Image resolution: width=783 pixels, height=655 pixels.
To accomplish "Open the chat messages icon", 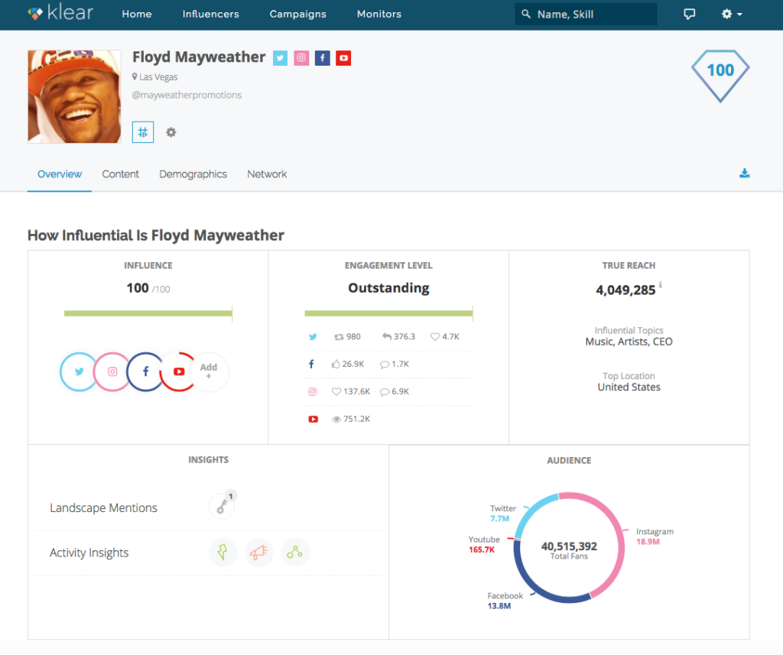I will 689,14.
